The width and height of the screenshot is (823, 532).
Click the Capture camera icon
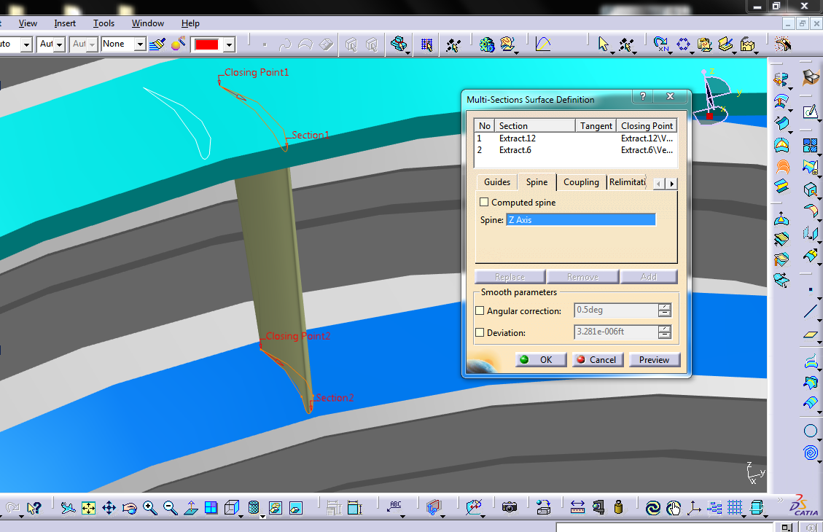coord(510,507)
